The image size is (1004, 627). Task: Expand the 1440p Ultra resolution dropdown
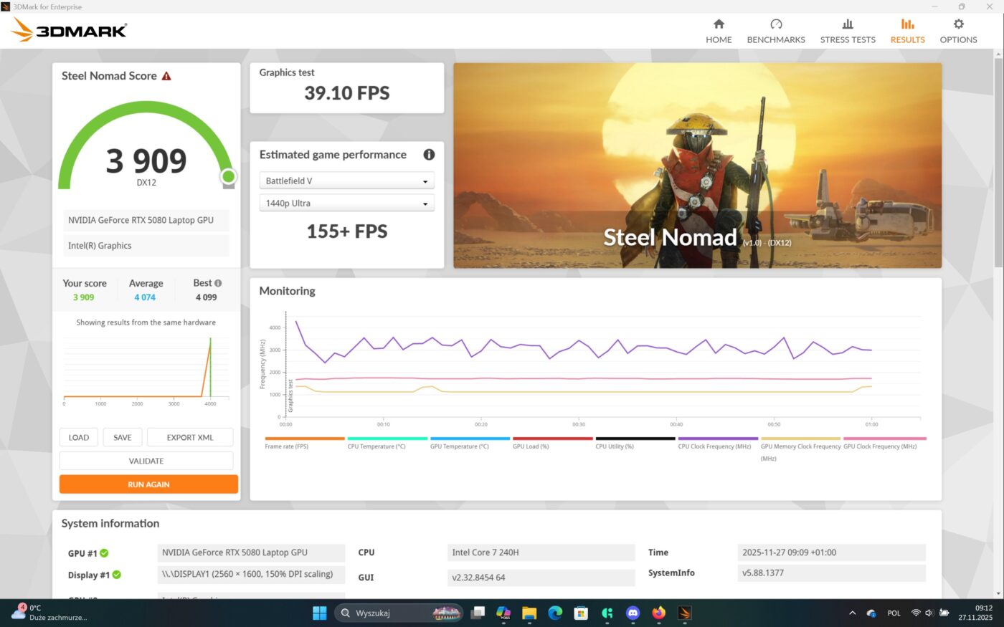pyautogui.click(x=346, y=204)
